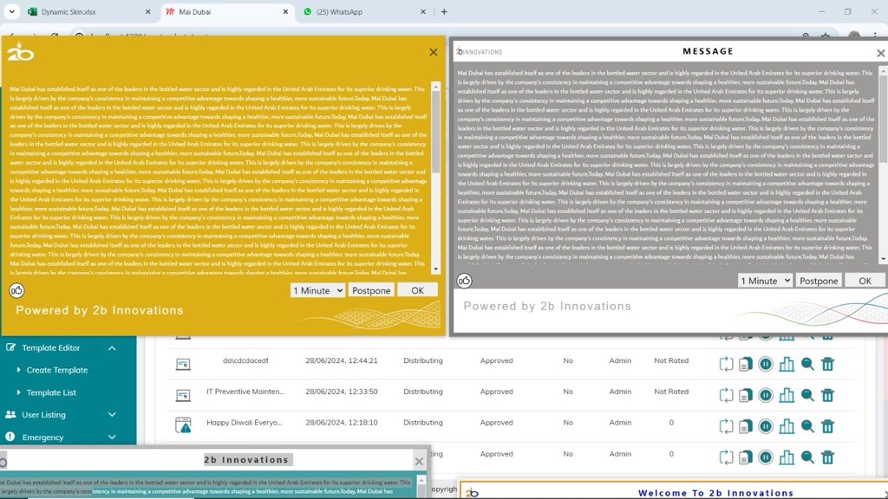Click resend arrows icon for Happy Diwali Everyo...
The image size is (888, 499).
tap(726, 426)
